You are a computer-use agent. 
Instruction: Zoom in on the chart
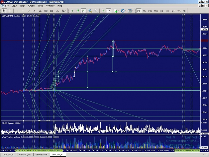click(90, 11)
